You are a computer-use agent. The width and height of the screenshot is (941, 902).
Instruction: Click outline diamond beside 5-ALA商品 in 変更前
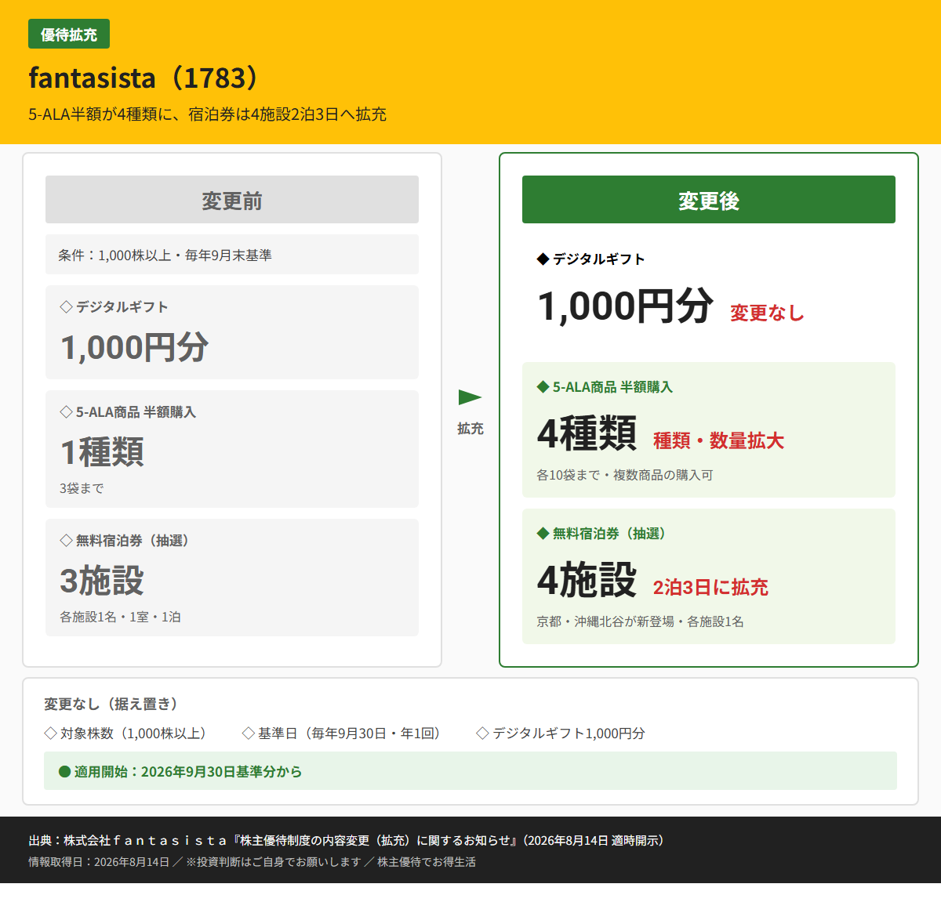66,412
